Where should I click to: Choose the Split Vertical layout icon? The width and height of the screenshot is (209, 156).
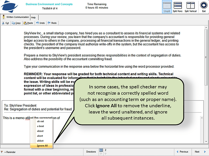[x=190, y=7]
